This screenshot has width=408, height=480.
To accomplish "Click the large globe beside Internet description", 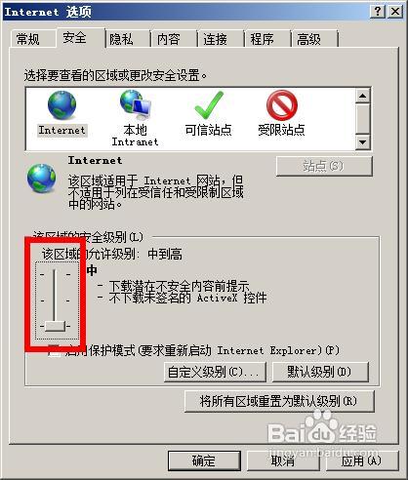I will [41, 179].
